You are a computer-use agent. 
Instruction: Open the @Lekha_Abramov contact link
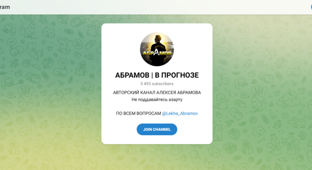pos(180,113)
